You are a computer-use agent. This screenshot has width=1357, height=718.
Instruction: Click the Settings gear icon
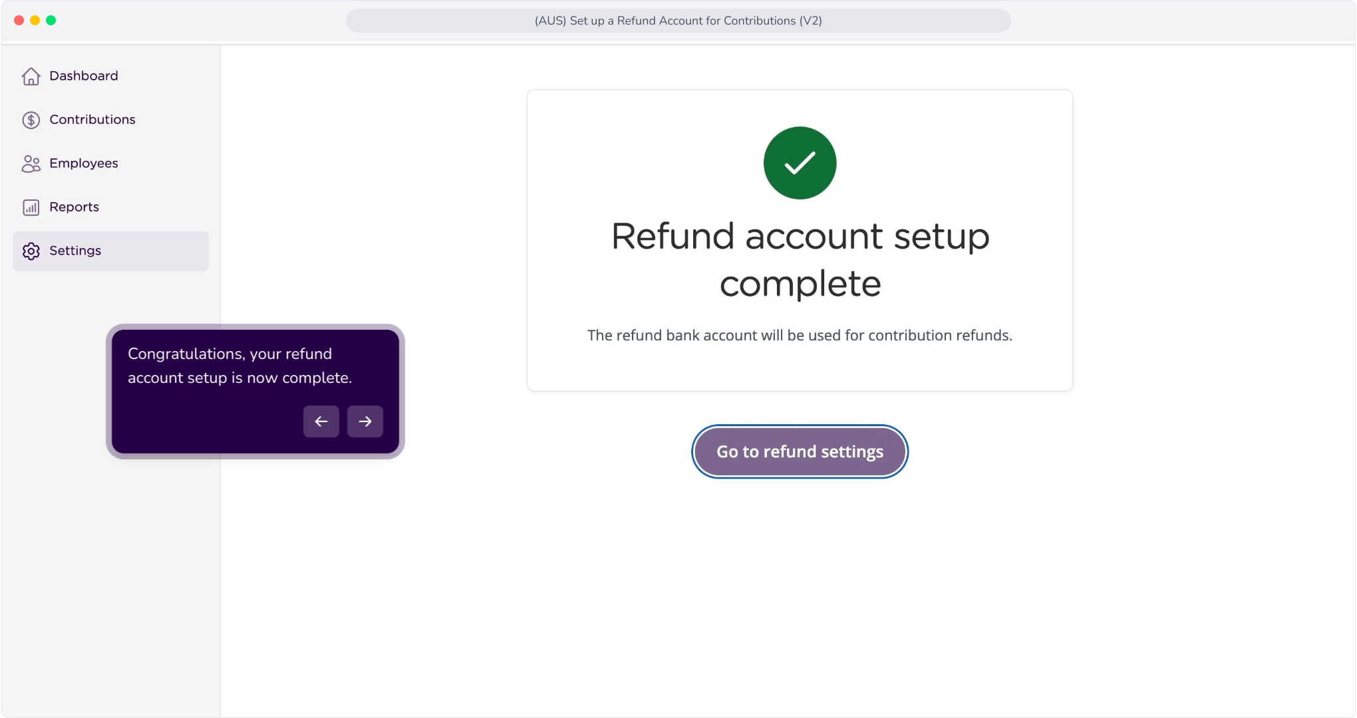(31, 251)
